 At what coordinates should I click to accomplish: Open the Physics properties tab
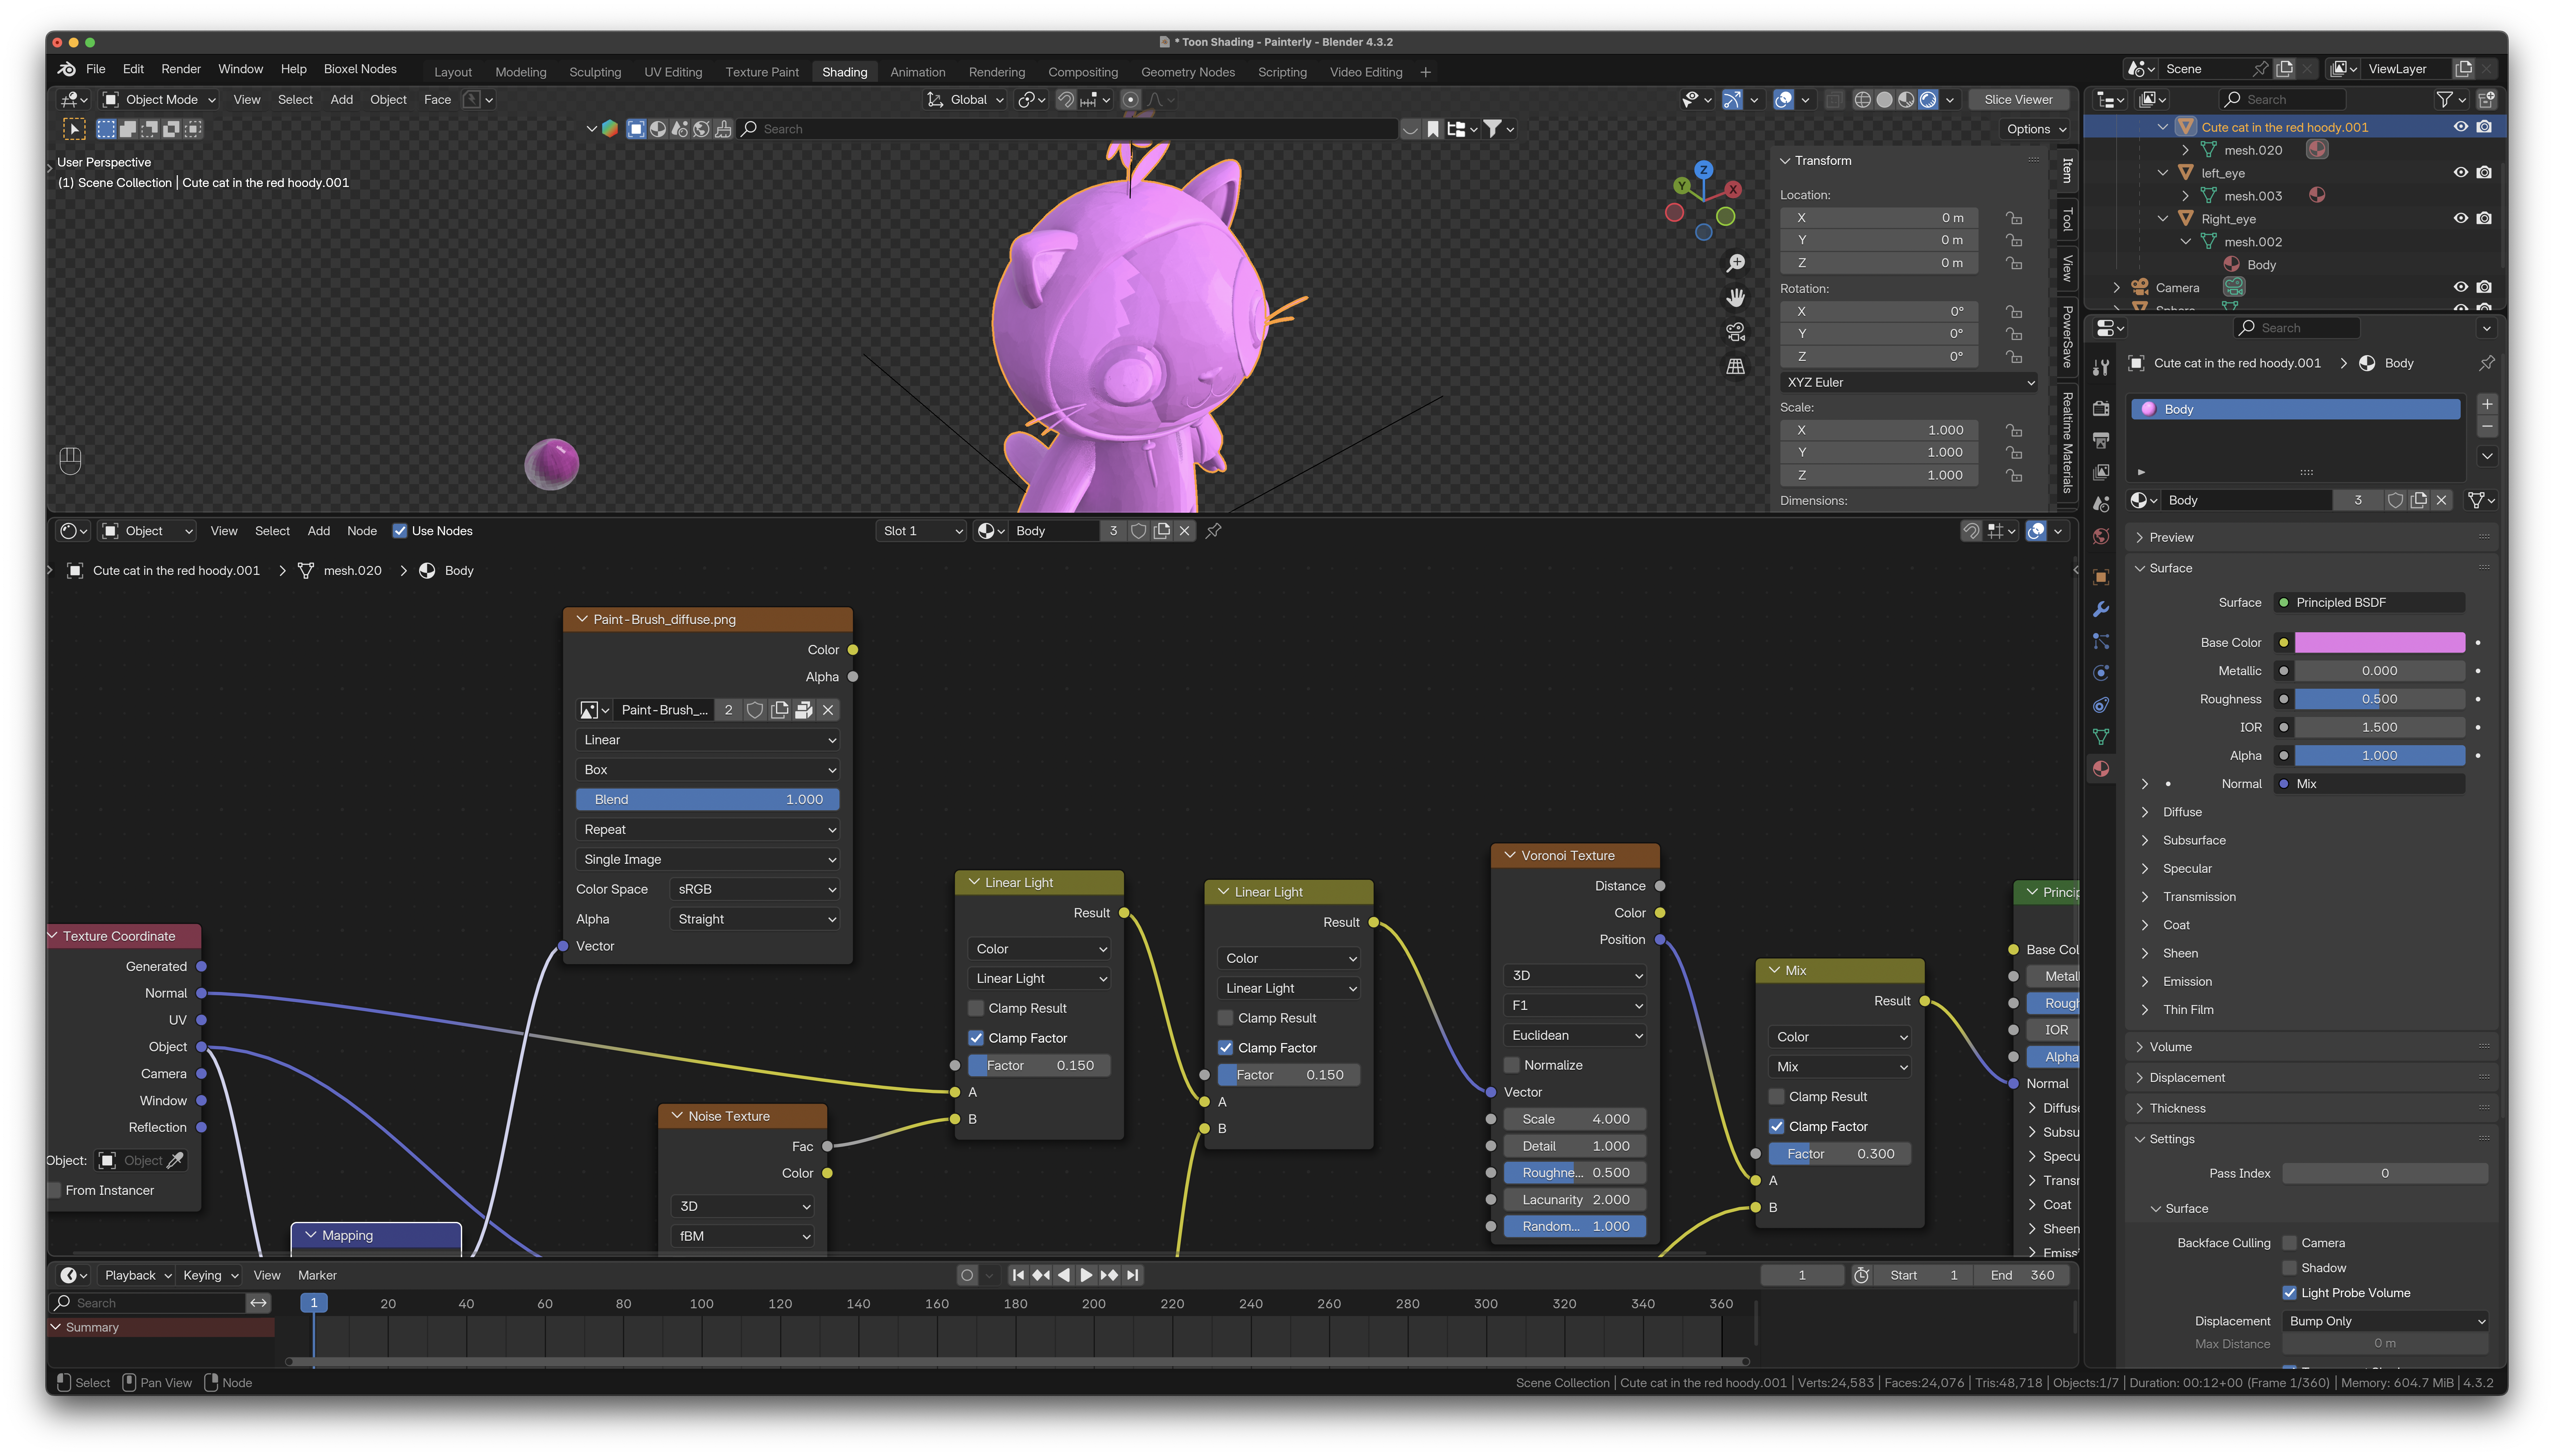point(2101,673)
